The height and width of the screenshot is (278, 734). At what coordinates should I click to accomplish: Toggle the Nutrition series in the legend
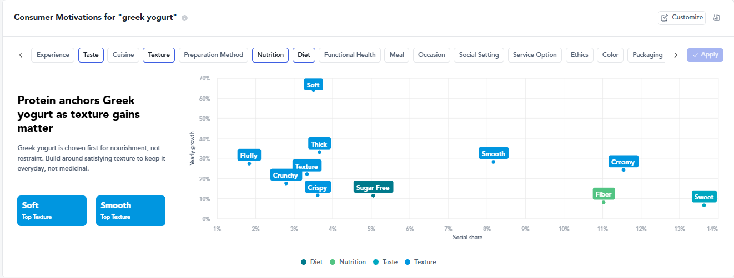[x=348, y=262]
